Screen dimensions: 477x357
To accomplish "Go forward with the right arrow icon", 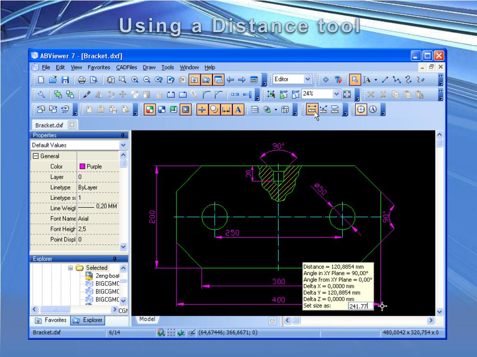I will click(242, 80).
